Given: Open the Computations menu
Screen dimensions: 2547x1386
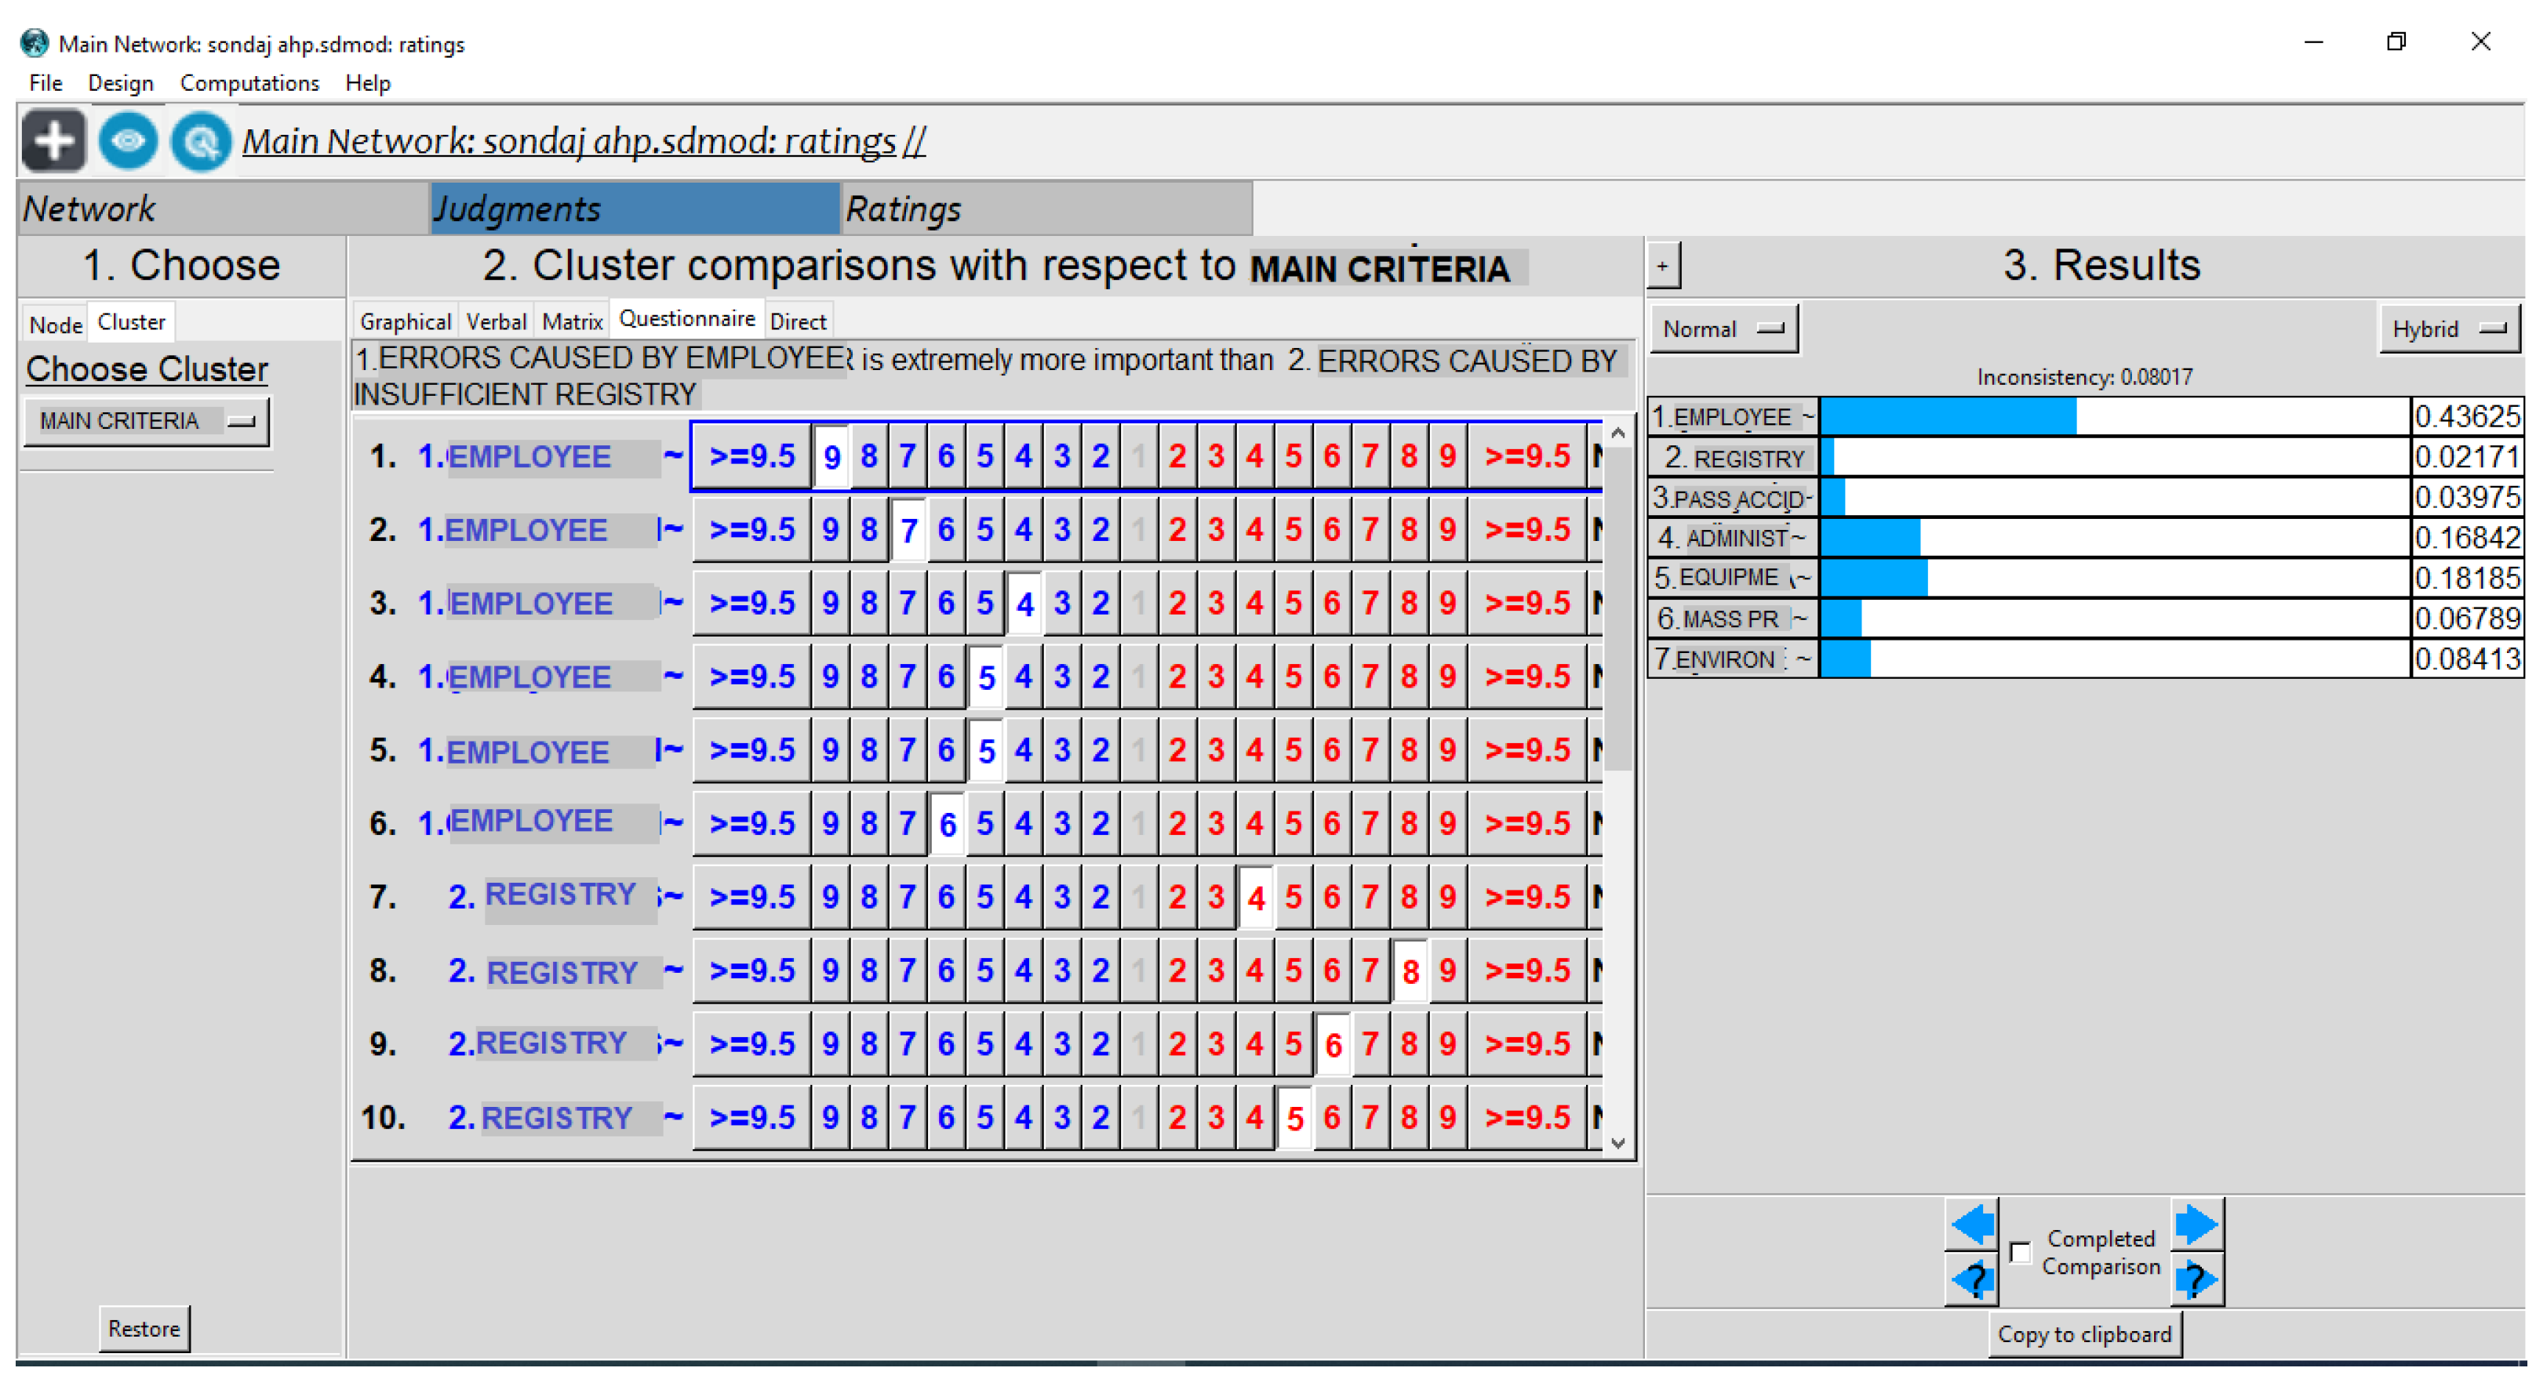Looking at the screenshot, I should coord(249,83).
